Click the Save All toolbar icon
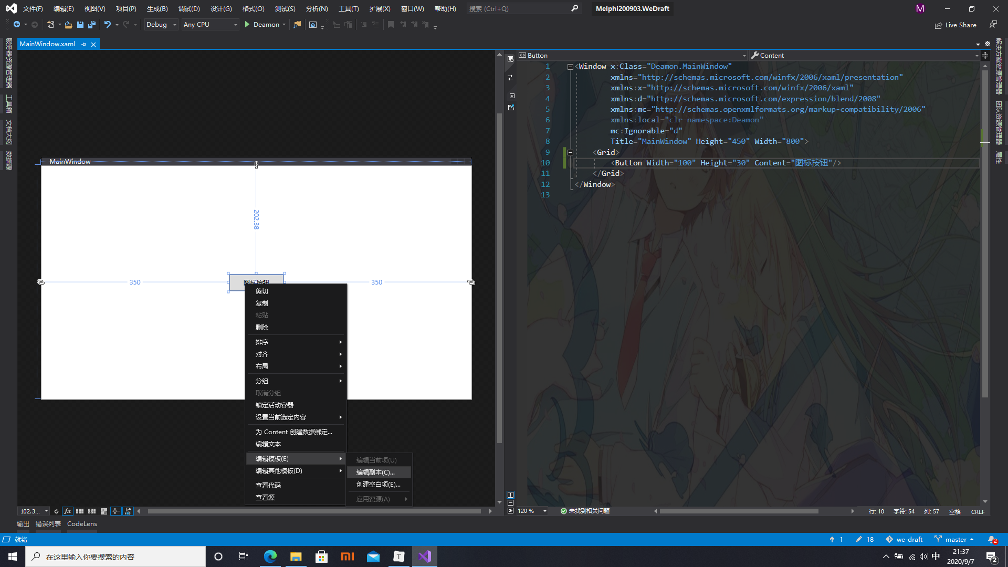Image resolution: width=1008 pixels, height=567 pixels. (91, 24)
